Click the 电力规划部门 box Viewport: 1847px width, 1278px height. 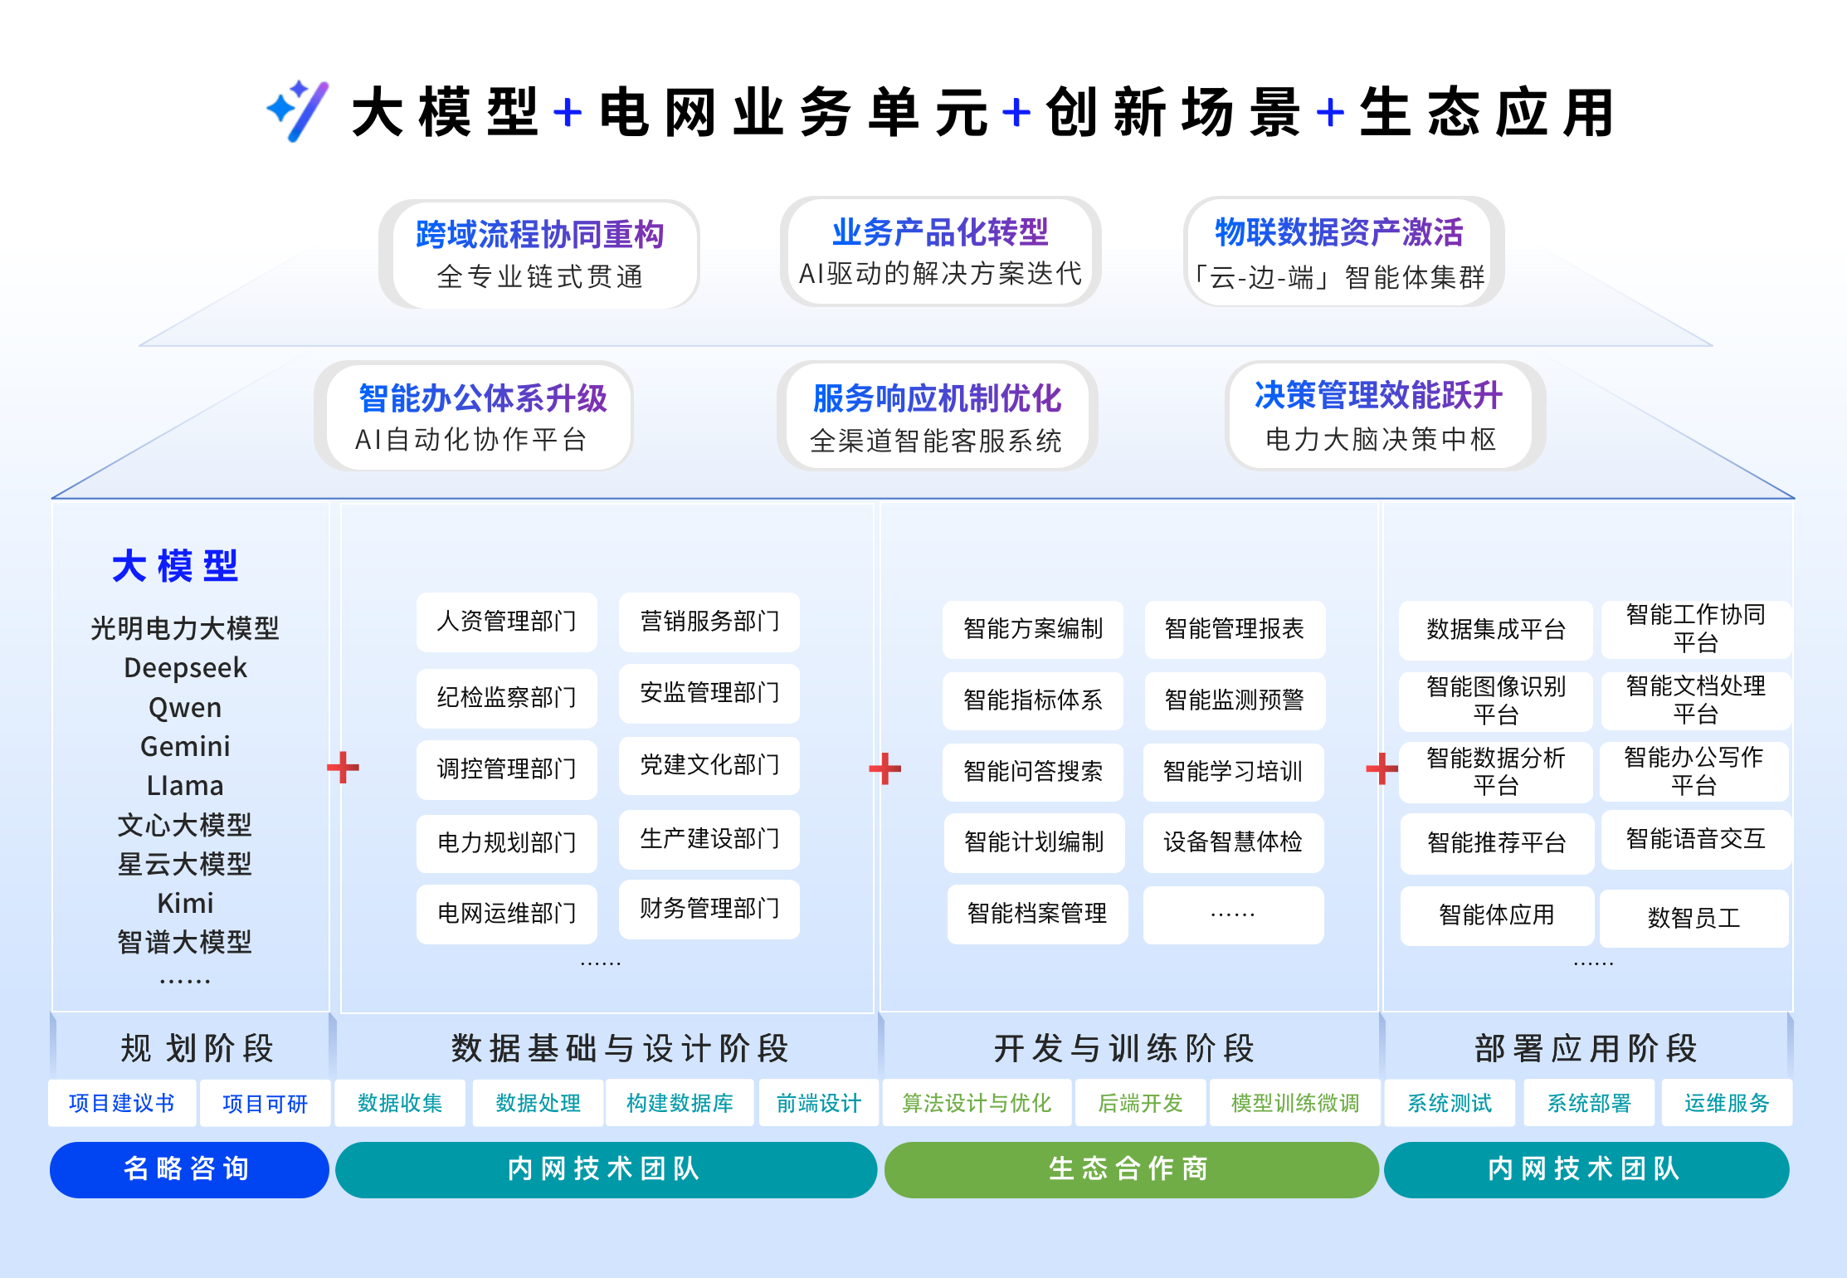pyautogui.click(x=507, y=843)
